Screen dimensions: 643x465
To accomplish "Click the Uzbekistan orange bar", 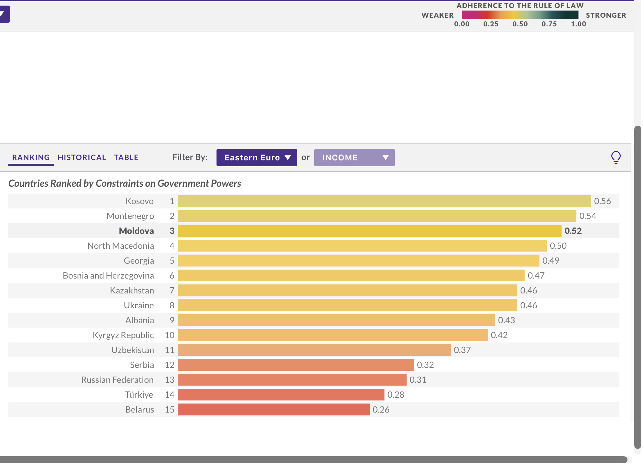I will pos(314,350).
